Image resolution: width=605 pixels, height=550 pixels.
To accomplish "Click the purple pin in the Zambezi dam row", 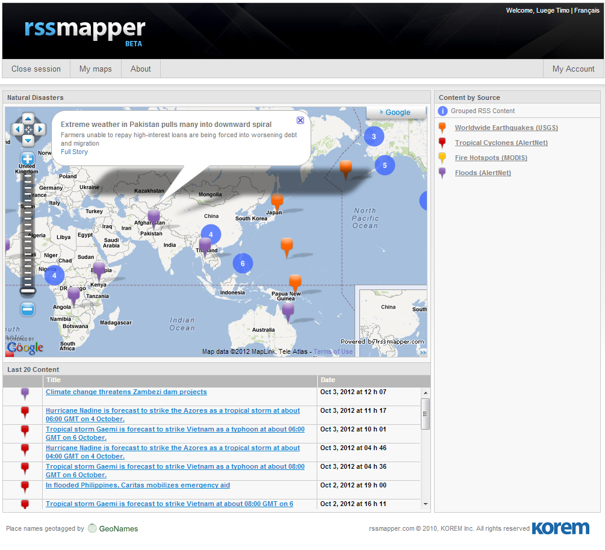I will tap(25, 394).
